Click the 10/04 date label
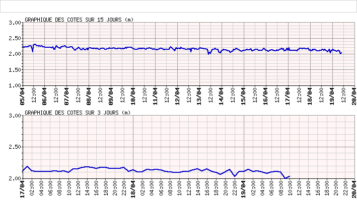 [x=133, y=96]
